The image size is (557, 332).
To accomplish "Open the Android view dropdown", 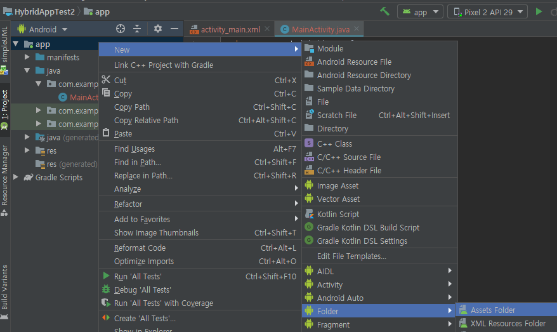I will coord(43,29).
